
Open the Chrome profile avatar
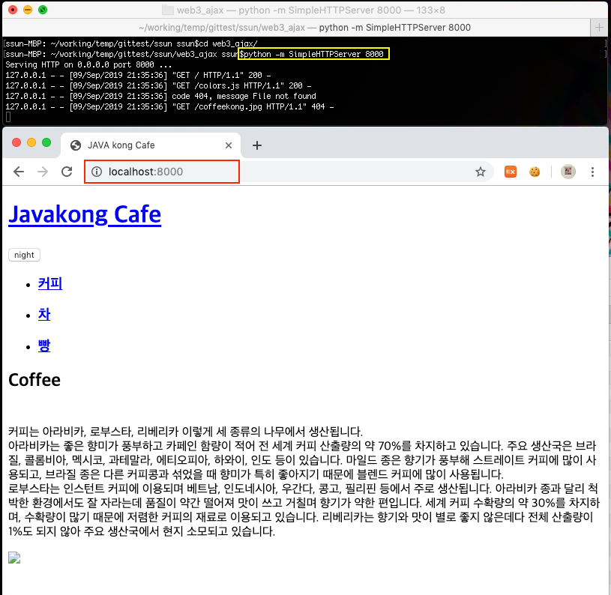pos(568,172)
